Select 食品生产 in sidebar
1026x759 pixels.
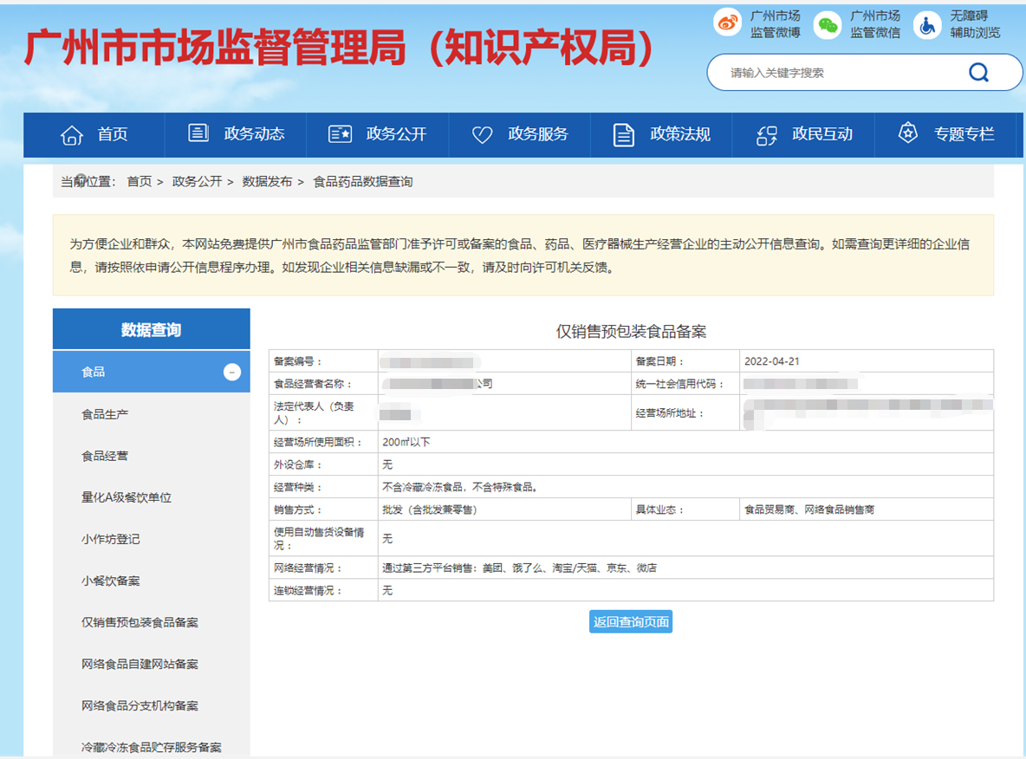click(x=105, y=414)
